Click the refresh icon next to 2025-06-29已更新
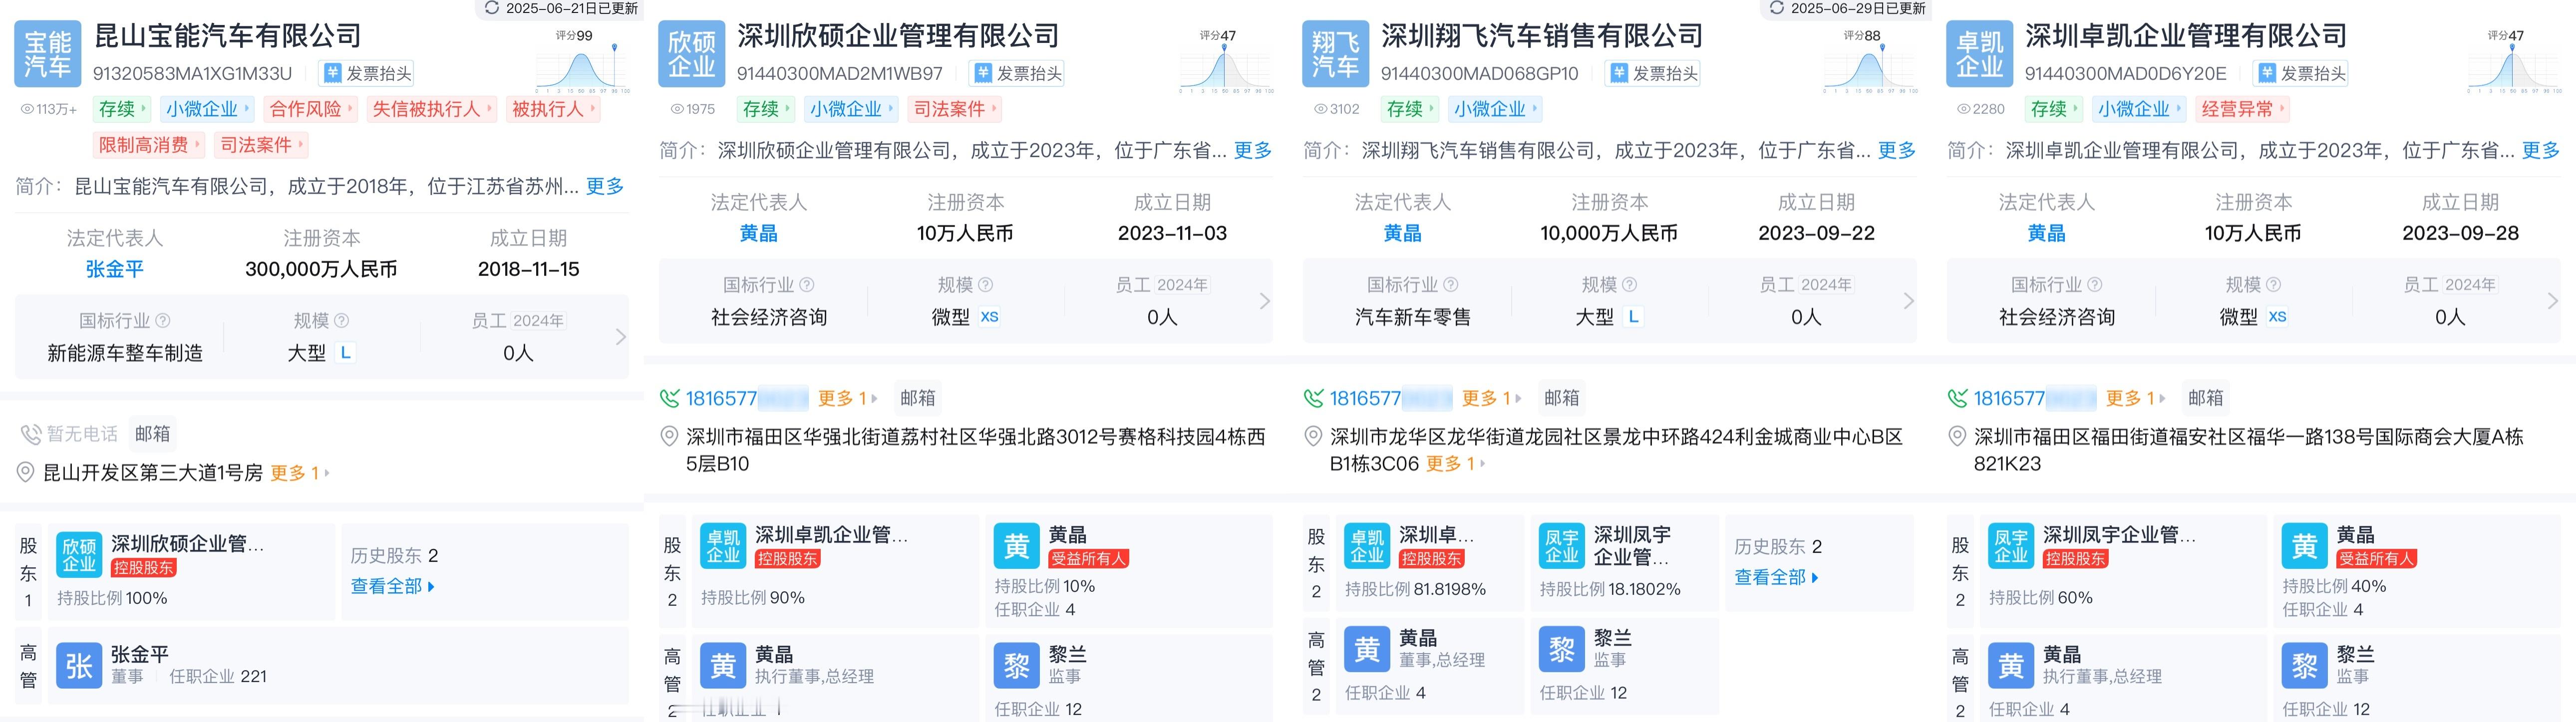Viewport: 2576px width, 722px height. (1777, 8)
